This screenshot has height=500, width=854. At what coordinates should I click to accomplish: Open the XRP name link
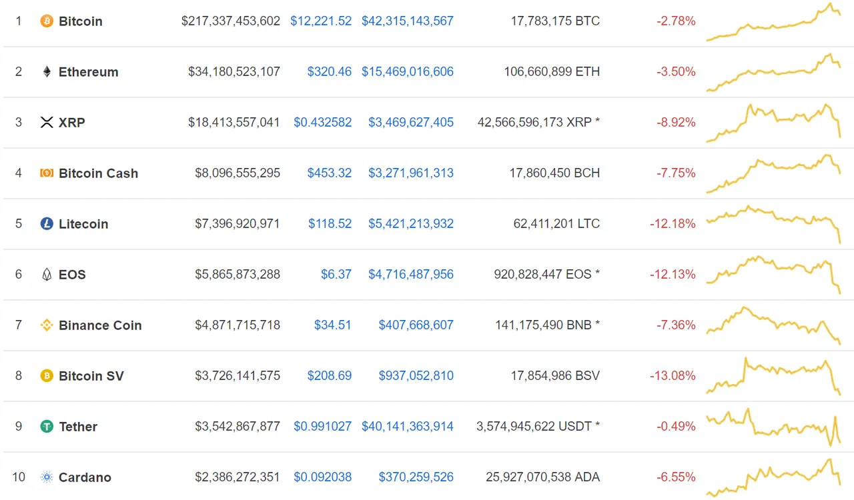point(72,123)
